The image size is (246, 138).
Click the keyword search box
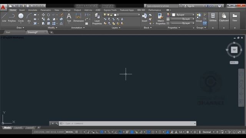pyautogui.click(x=162, y=6)
